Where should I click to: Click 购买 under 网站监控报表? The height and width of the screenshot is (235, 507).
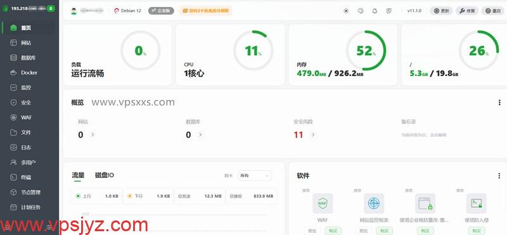(x=384, y=231)
